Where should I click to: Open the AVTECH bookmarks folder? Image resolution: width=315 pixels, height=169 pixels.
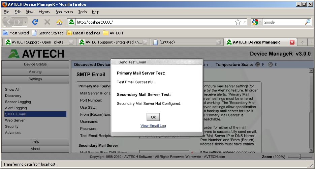pyautogui.click(x=113, y=33)
